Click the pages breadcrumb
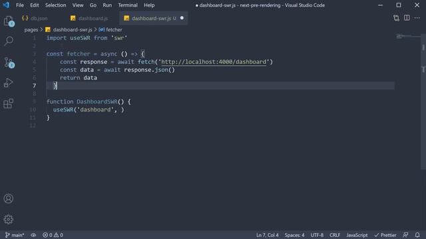Image resolution: width=426 pixels, height=239 pixels. point(31,30)
